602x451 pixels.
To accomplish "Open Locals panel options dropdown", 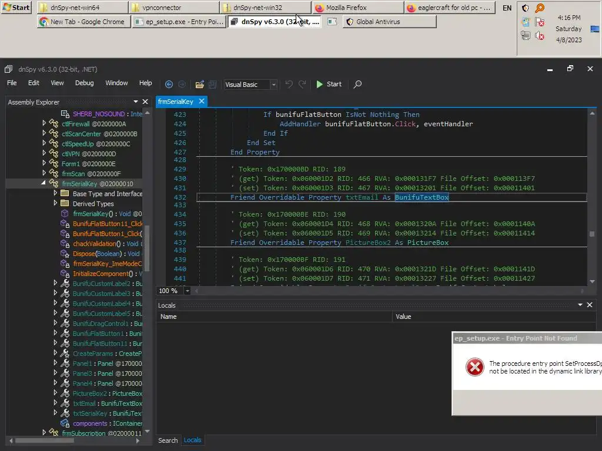I will tap(580, 305).
